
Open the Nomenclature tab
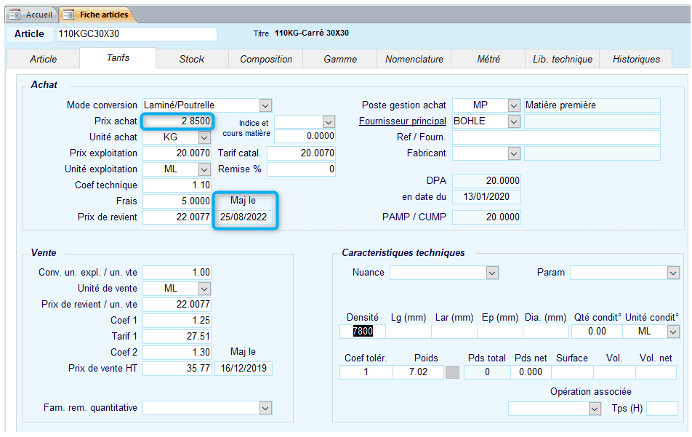414,59
